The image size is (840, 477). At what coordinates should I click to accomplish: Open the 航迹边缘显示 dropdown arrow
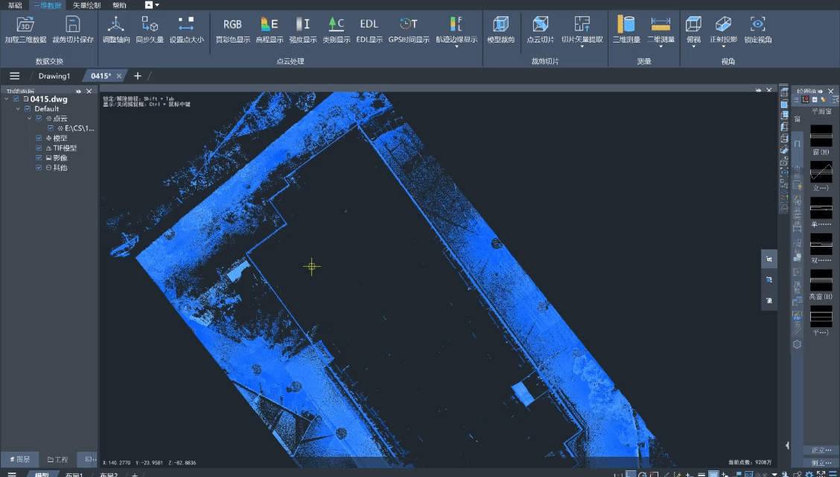456,46
